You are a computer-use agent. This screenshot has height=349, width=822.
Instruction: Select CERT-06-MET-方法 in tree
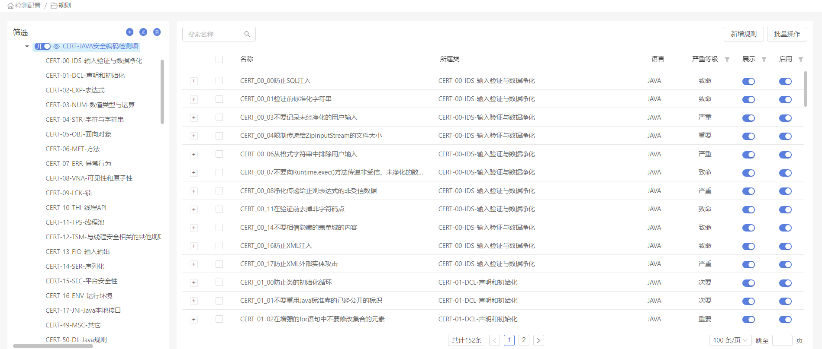tap(73, 149)
